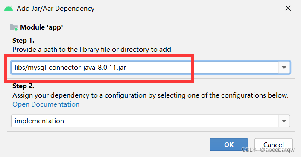Click the module folder icon beside 'app'
This screenshot has height=157, width=301.
coord(14,27)
